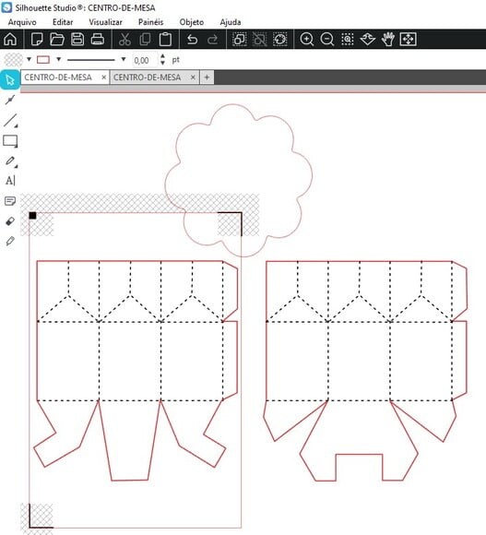The height and width of the screenshot is (535, 486).
Task: Click the fill color swatch
Action: [x=13, y=60]
